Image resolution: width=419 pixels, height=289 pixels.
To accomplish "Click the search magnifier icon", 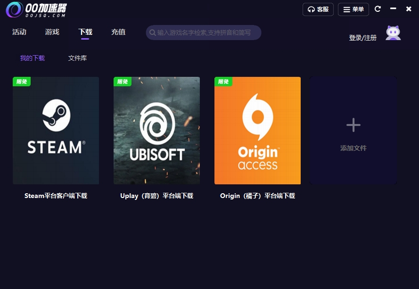I will click(x=152, y=33).
